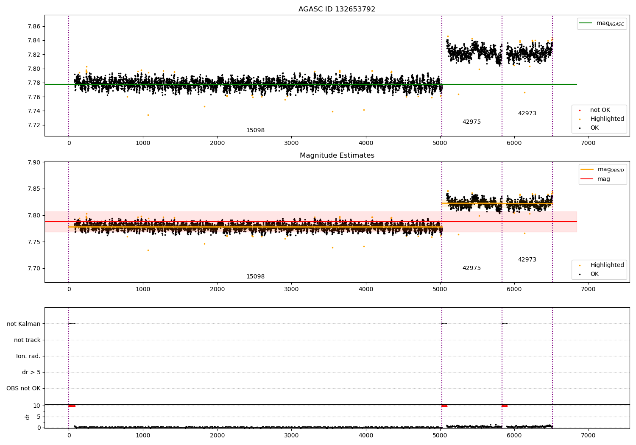The width and height of the screenshot is (636, 445).
Task: Click the "not Kalman" y-axis label
Action: [x=24, y=324]
